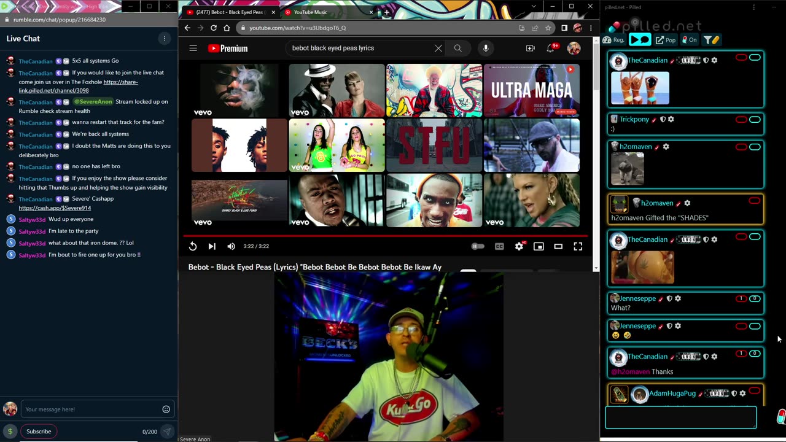Click the Subscribe button in Rumble chat

pyautogui.click(x=39, y=432)
